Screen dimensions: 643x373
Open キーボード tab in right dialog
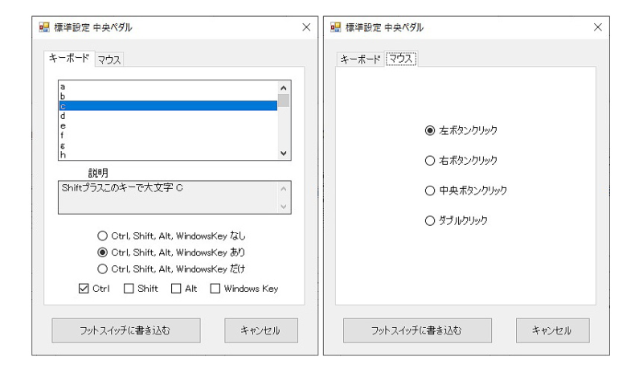point(360,60)
